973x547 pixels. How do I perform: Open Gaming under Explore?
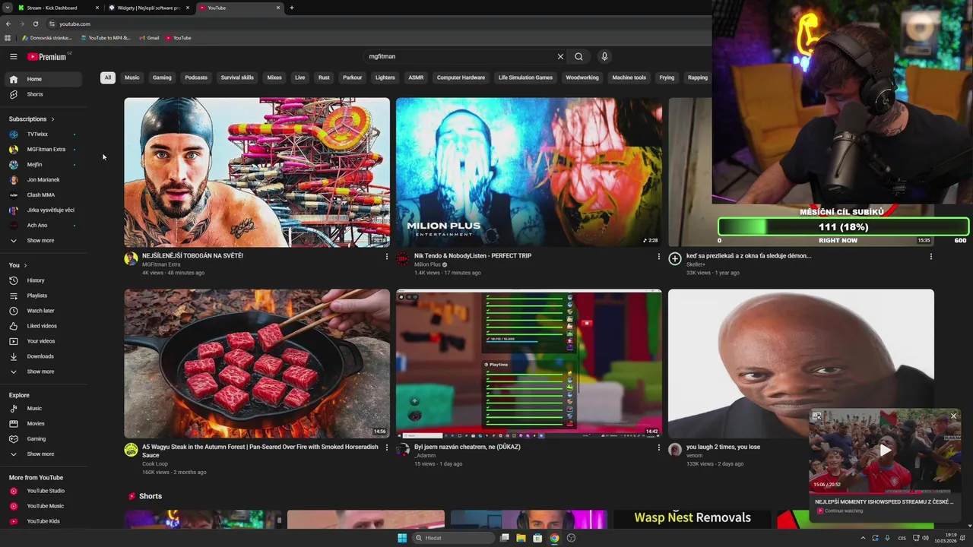click(43, 439)
